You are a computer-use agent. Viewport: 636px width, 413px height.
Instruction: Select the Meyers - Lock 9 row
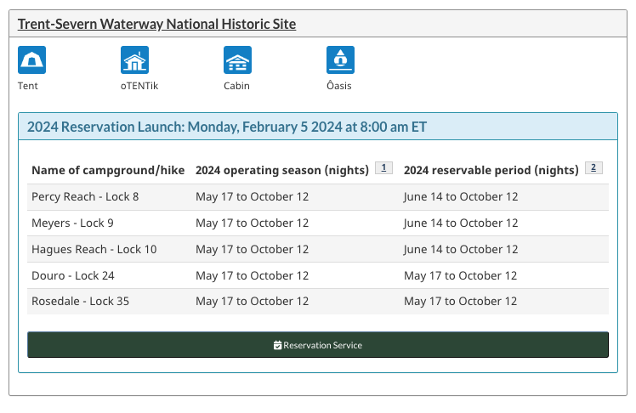72,223
